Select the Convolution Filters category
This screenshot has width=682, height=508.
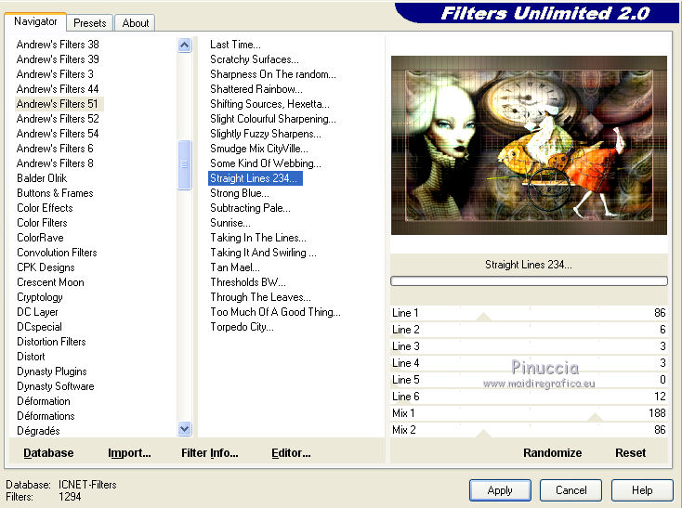tap(57, 253)
